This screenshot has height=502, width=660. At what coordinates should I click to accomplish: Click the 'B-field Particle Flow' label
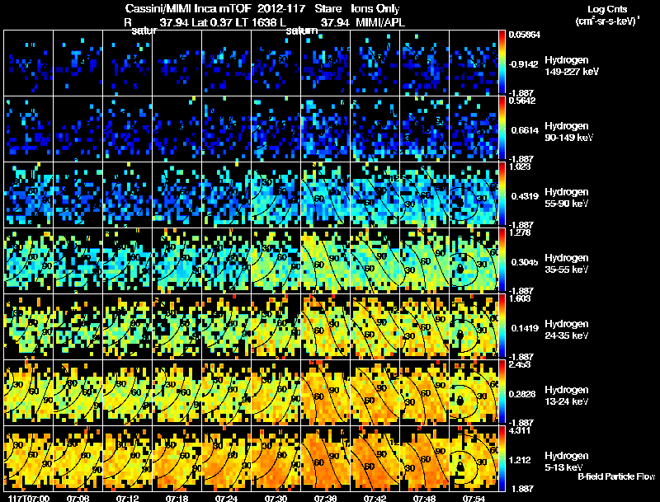616,476
